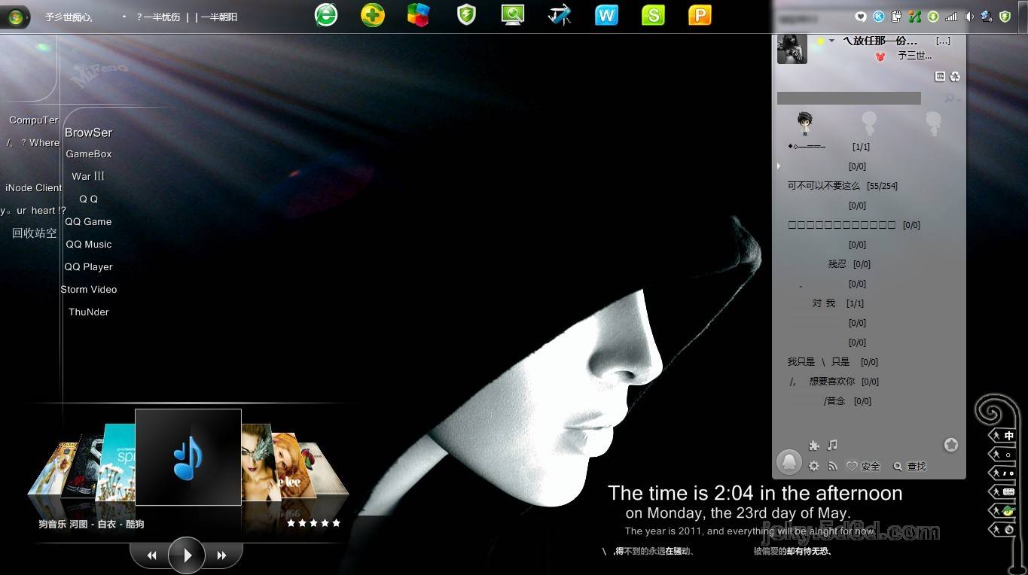The height and width of the screenshot is (575, 1028).
Task: Open the QQ RSS feed icon
Action: pos(833,467)
